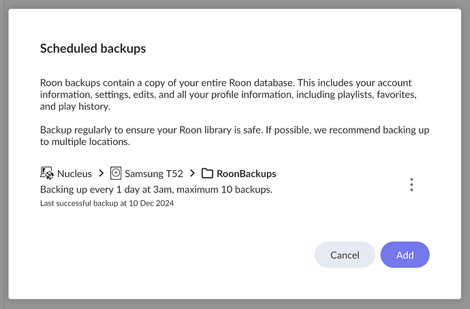The image size is (470, 309).
Task: Select the 'Backing up every 1 day' text
Action: pyautogui.click(x=156, y=189)
